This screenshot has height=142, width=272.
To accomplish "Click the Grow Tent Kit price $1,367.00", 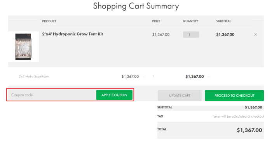I will 161,34.
